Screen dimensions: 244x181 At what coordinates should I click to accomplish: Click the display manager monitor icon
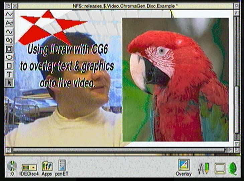(220, 169)
